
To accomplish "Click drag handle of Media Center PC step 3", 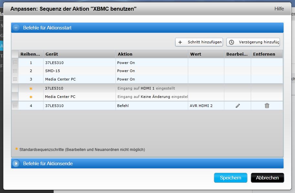I will point(15,79).
